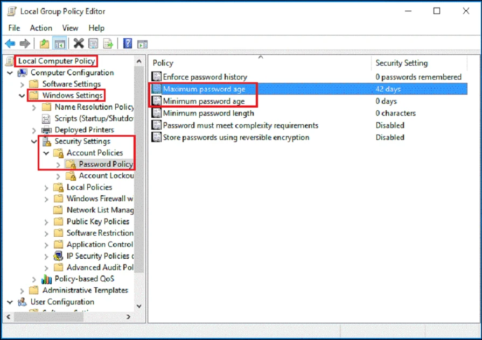Click the blue Help toolbar icon
The width and height of the screenshot is (482, 340).
pyautogui.click(x=128, y=44)
